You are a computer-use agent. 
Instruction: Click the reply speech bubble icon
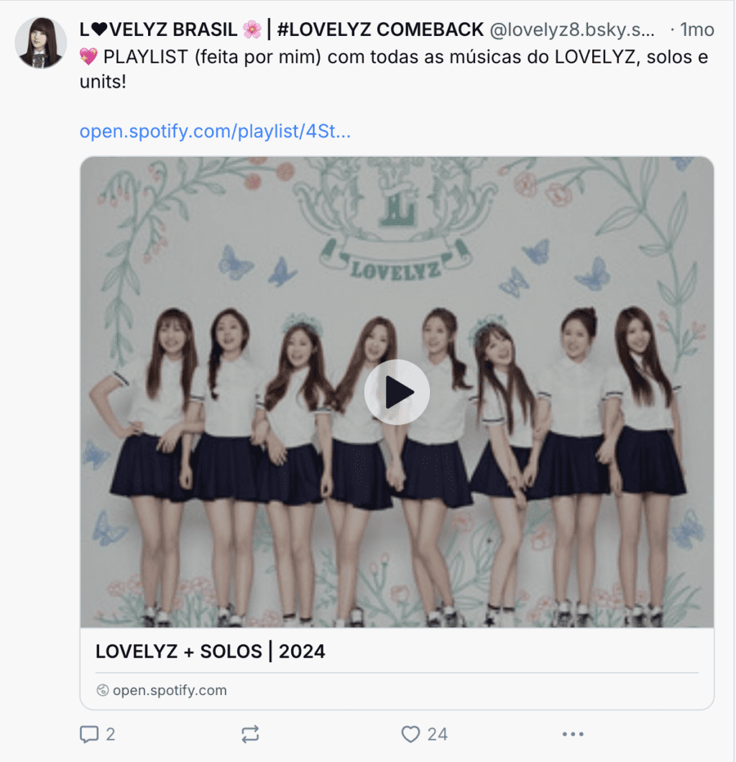(89, 734)
